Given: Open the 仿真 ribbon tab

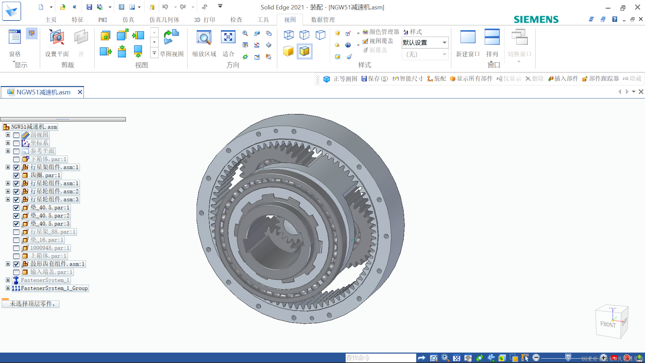Looking at the screenshot, I should (x=128, y=20).
